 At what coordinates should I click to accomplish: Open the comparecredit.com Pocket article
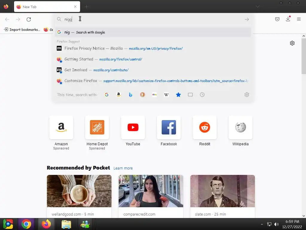151,196
